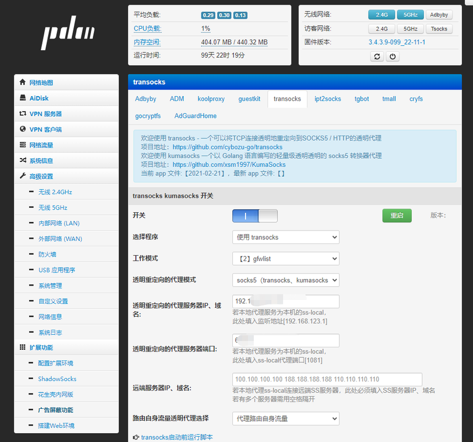Screen dimensions: 473x442
Task: Click firmware version 3.4.3.9-099_22-11-1 link
Action: click(397, 43)
